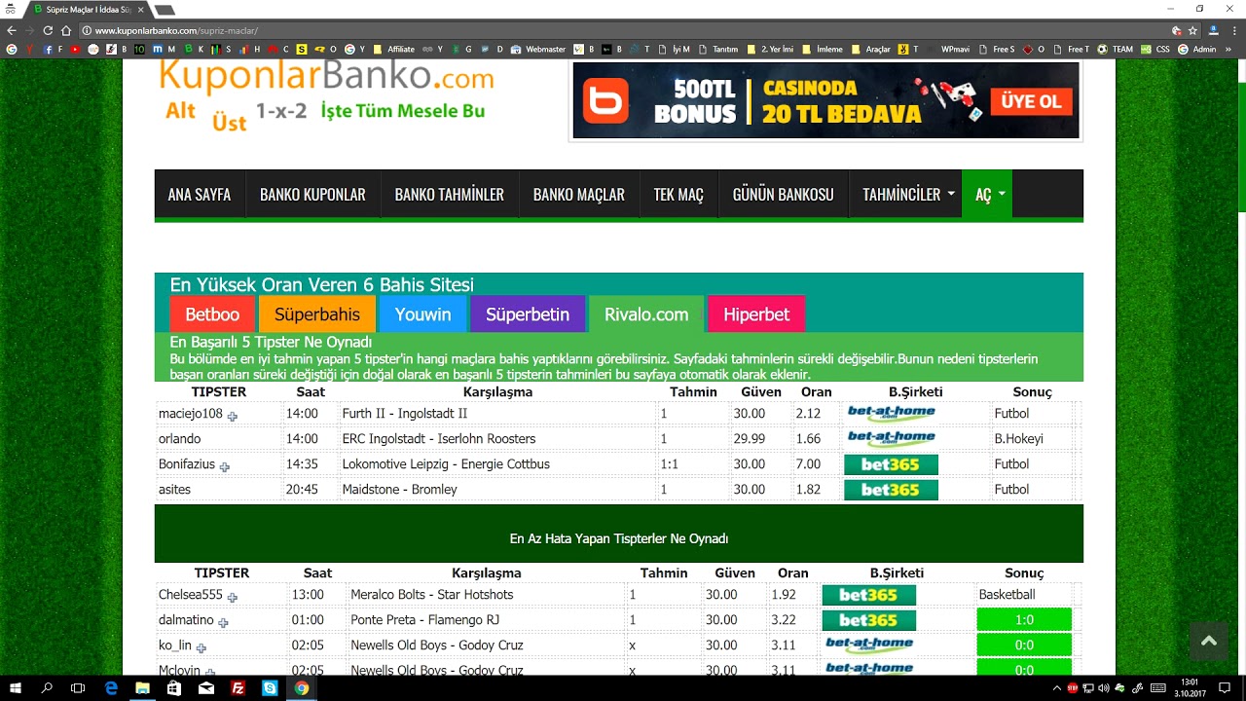1246x701 pixels.
Task: Click the orange Süperbahis button
Action: pyautogui.click(x=317, y=314)
